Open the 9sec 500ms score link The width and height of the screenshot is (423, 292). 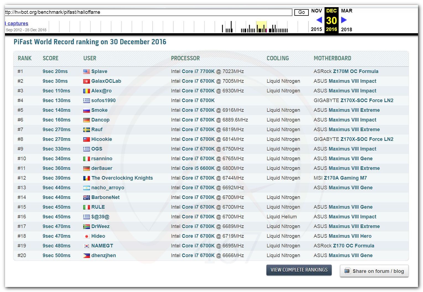click(56, 255)
